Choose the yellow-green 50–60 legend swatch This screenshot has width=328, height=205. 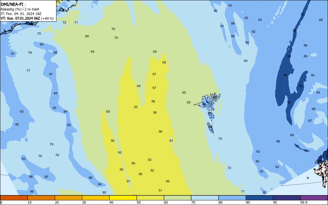click(x=150, y=198)
